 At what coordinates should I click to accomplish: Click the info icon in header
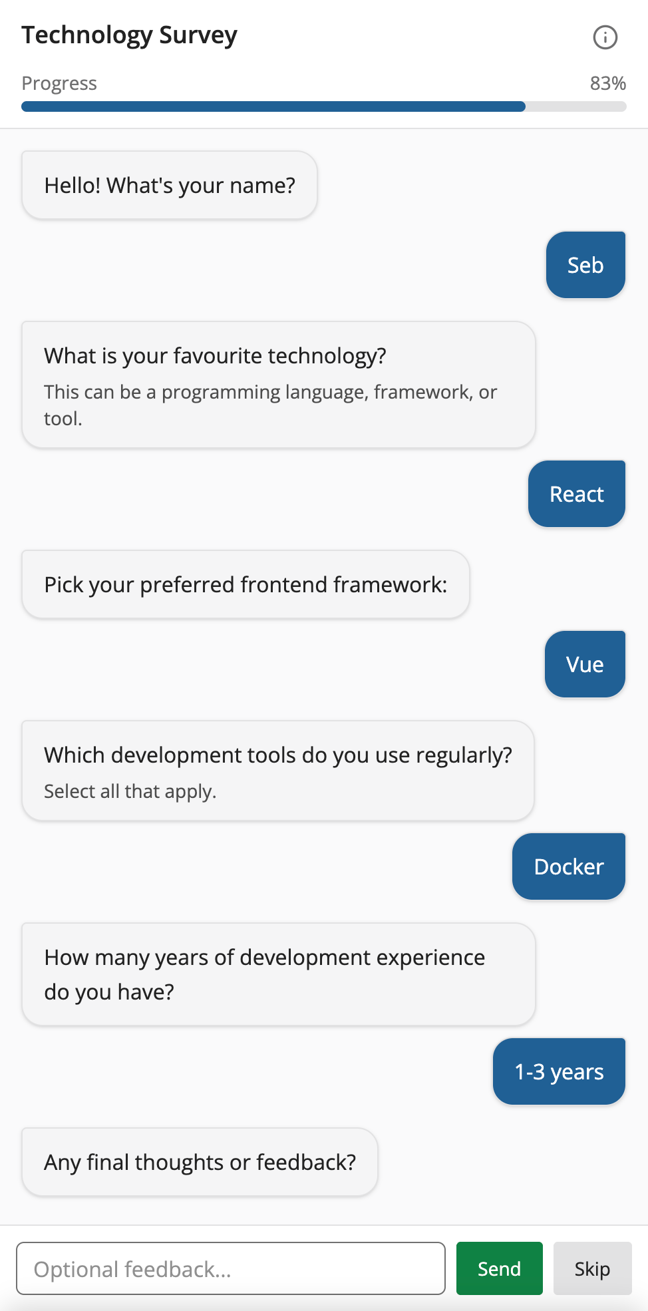click(x=605, y=37)
